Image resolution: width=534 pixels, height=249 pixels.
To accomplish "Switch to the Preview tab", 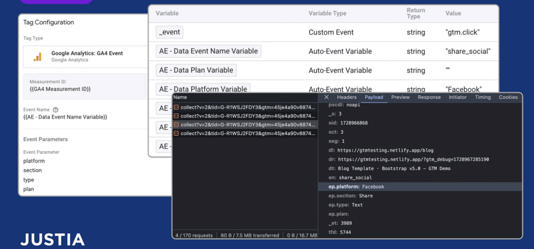I will pos(400,97).
